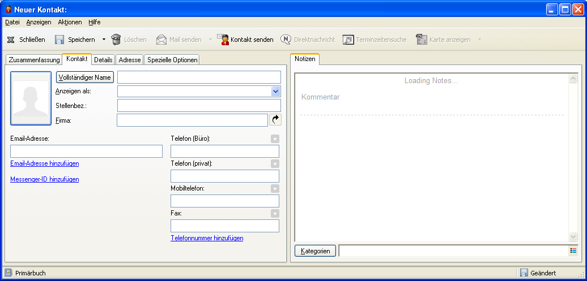Open the Anzeigen als dropdown
The height and width of the screenshot is (281, 587).
(x=275, y=91)
